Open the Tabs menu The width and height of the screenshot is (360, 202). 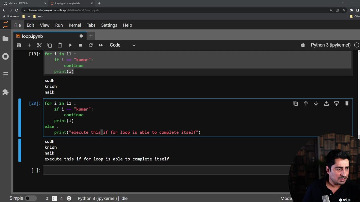91,25
